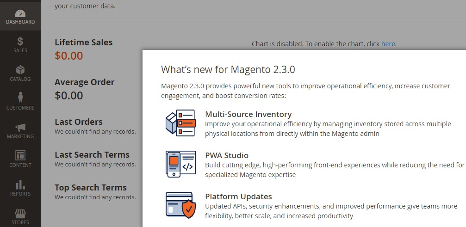Click the Last Orders section title
This screenshot has height=227, width=466.
[79, 122]
